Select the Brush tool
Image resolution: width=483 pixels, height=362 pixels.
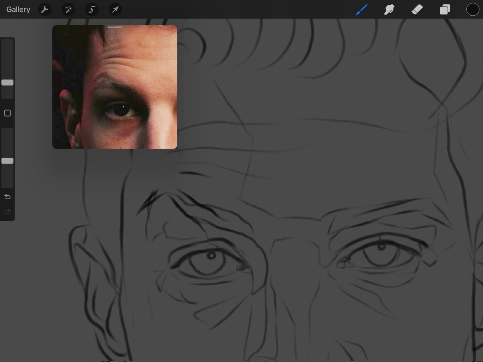point(361,9)
